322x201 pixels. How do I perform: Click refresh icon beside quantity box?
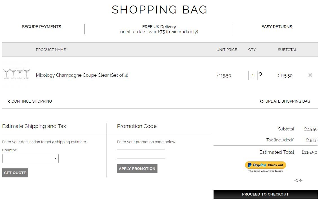tap(260, 74)
